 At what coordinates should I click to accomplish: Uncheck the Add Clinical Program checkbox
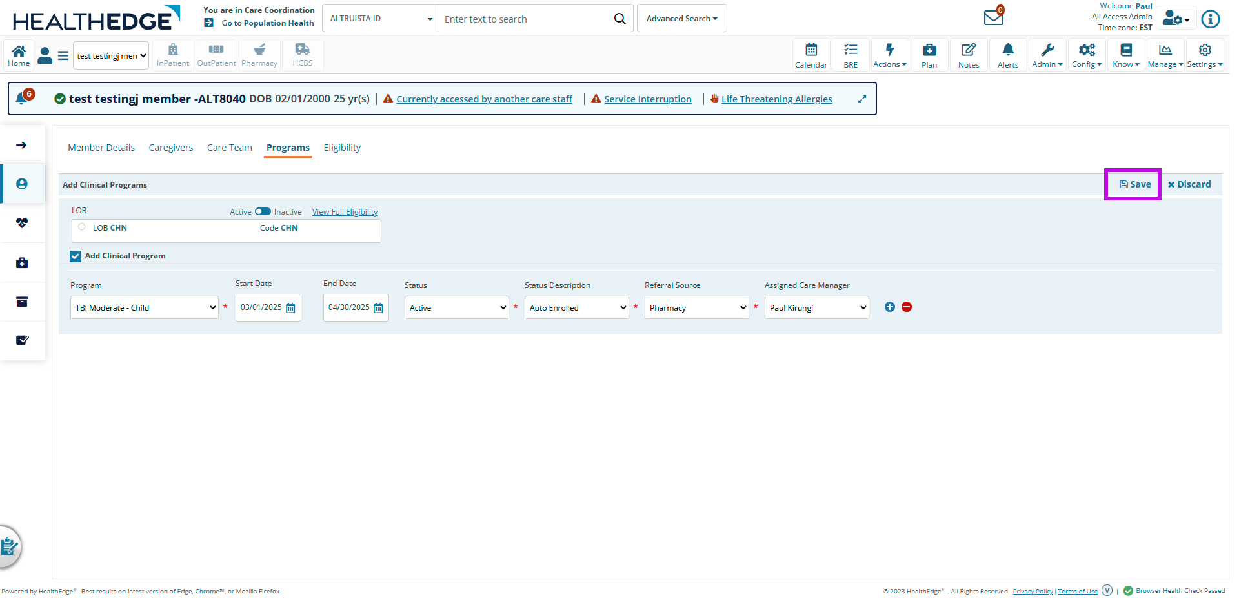click(76, 256)
